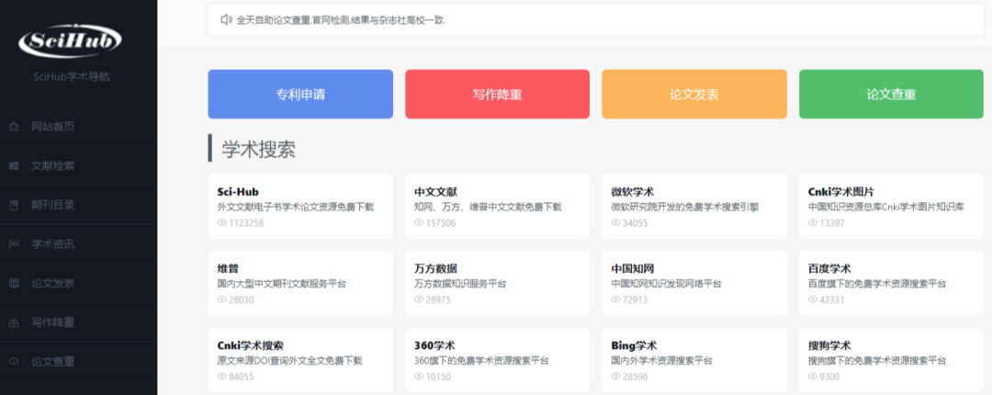The width and height of the screenshot is (992, 395).
Task: Click the description 原文来源DOI查询外文全文免费下载
Action: pyautogui.click(x=289, y=361)
